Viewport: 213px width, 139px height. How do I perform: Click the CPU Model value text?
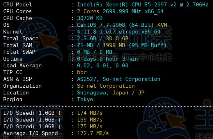(x=143, y=5)
